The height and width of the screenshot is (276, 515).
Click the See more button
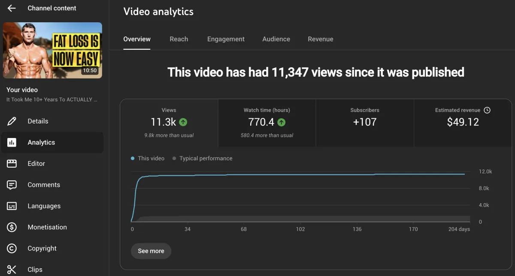coord(151,251)
